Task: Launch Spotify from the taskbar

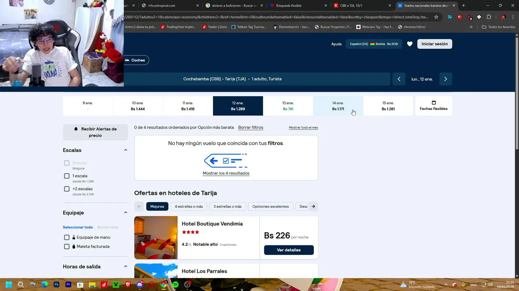Action: 175,285
